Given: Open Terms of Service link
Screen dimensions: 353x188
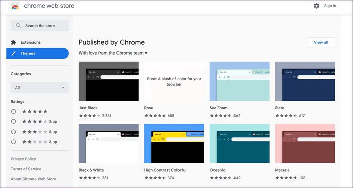Looking at the screenshot, I should [26, 169].
